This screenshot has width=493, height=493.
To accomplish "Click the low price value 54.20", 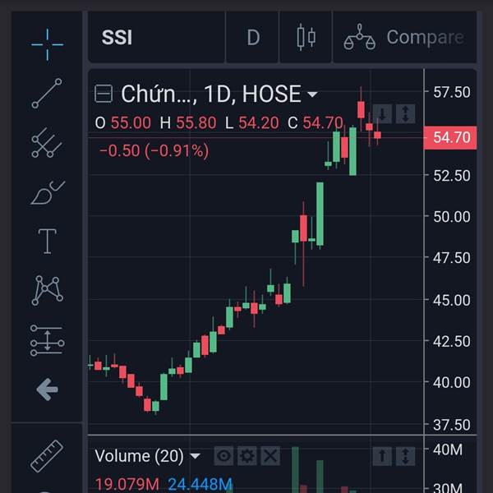I will (x=259, y=122).
